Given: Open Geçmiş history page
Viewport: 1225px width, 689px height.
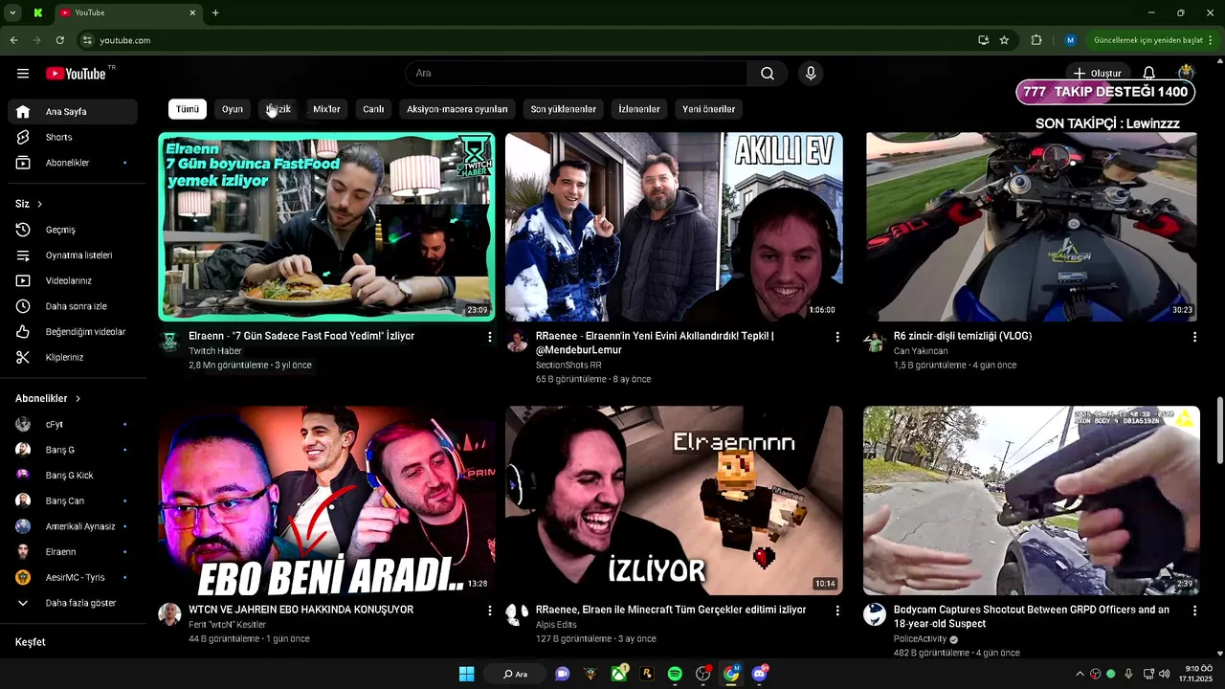Looking at the screenshot, I should tap(73, 230).
